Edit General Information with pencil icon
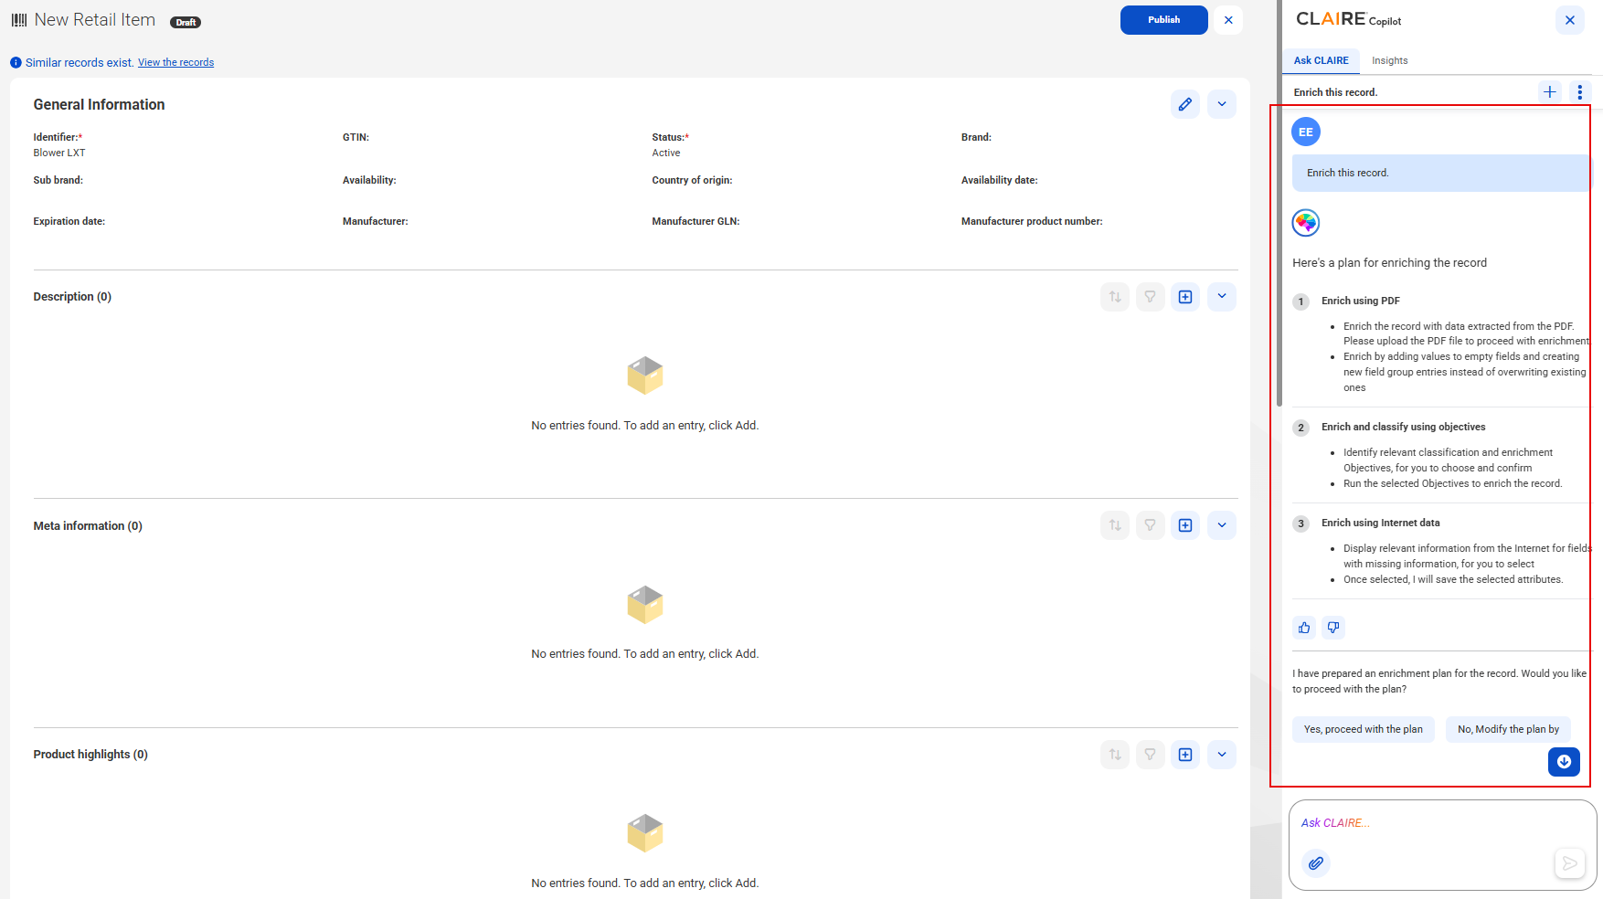 (x=1185, y=104)
